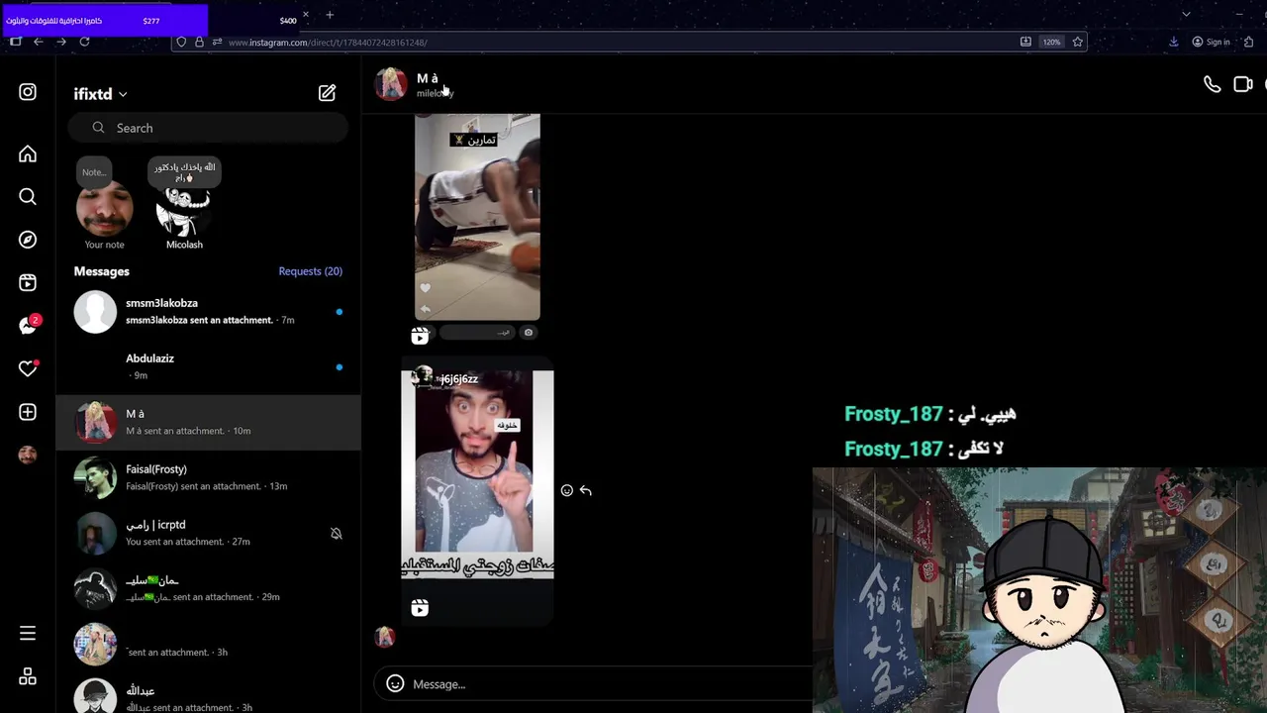Click j6j6j6zz username on reel
Image resolution: width=1267 pixels, height=713 pixels.
point(459,379)
